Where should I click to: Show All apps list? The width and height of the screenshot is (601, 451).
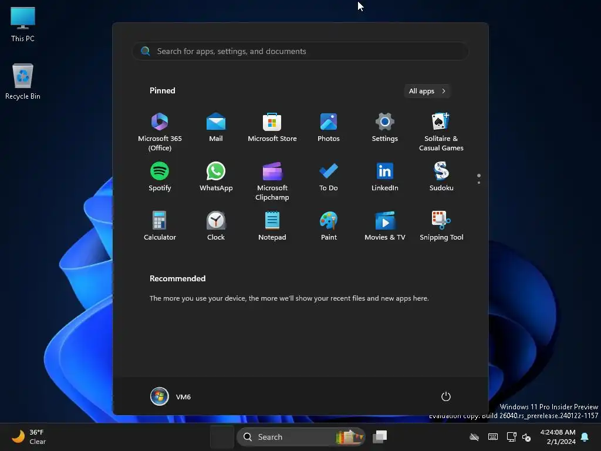[x=427, y=91]
